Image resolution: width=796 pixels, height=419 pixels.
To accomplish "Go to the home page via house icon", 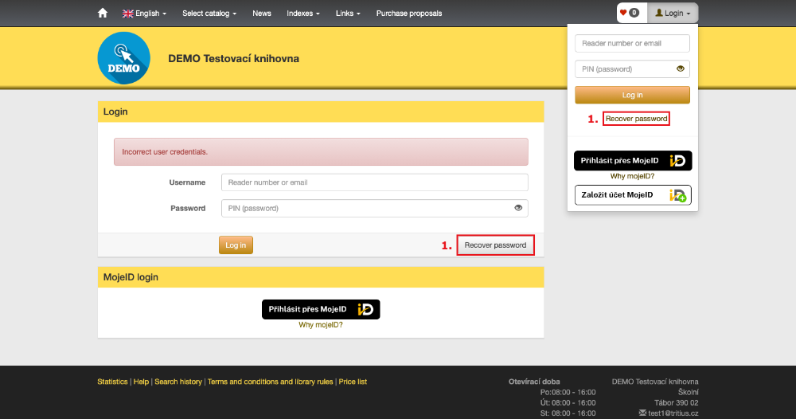I will [x=103, y=14].
